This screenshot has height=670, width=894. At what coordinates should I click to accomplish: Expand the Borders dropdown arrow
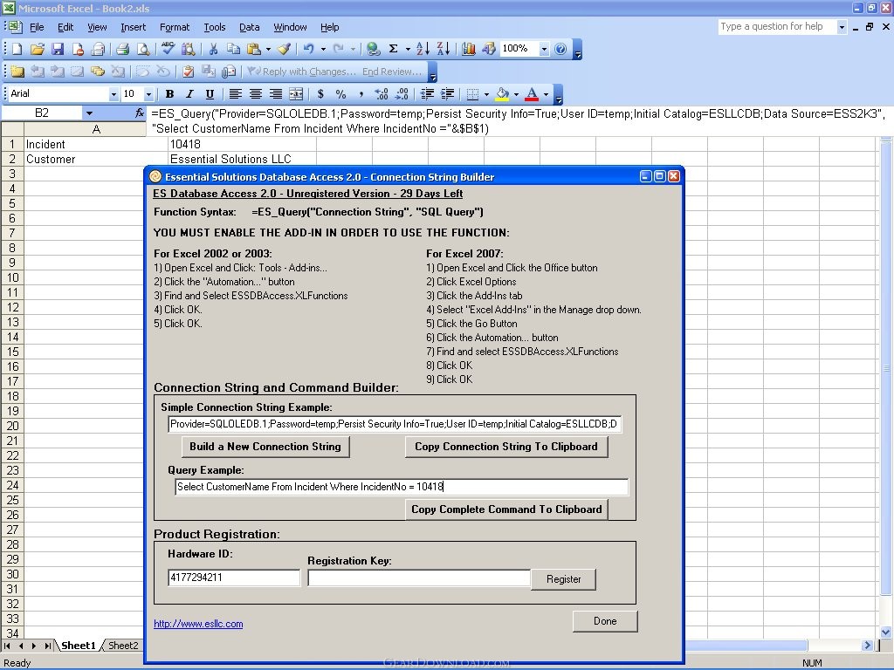point(486,94)
